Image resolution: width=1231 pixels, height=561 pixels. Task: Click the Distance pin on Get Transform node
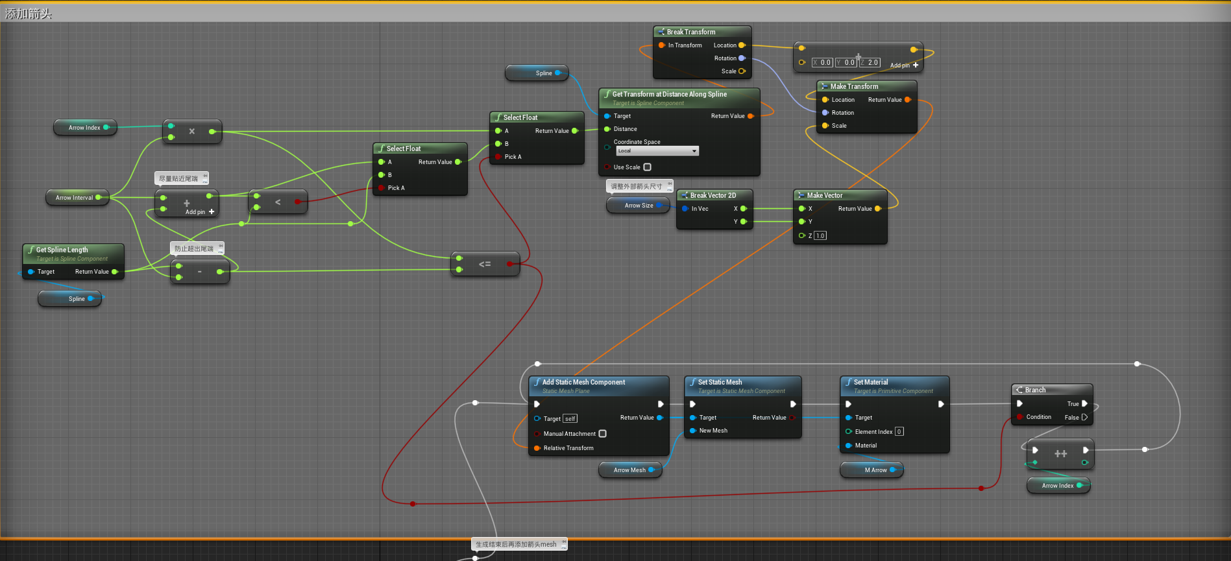point(607,129)
